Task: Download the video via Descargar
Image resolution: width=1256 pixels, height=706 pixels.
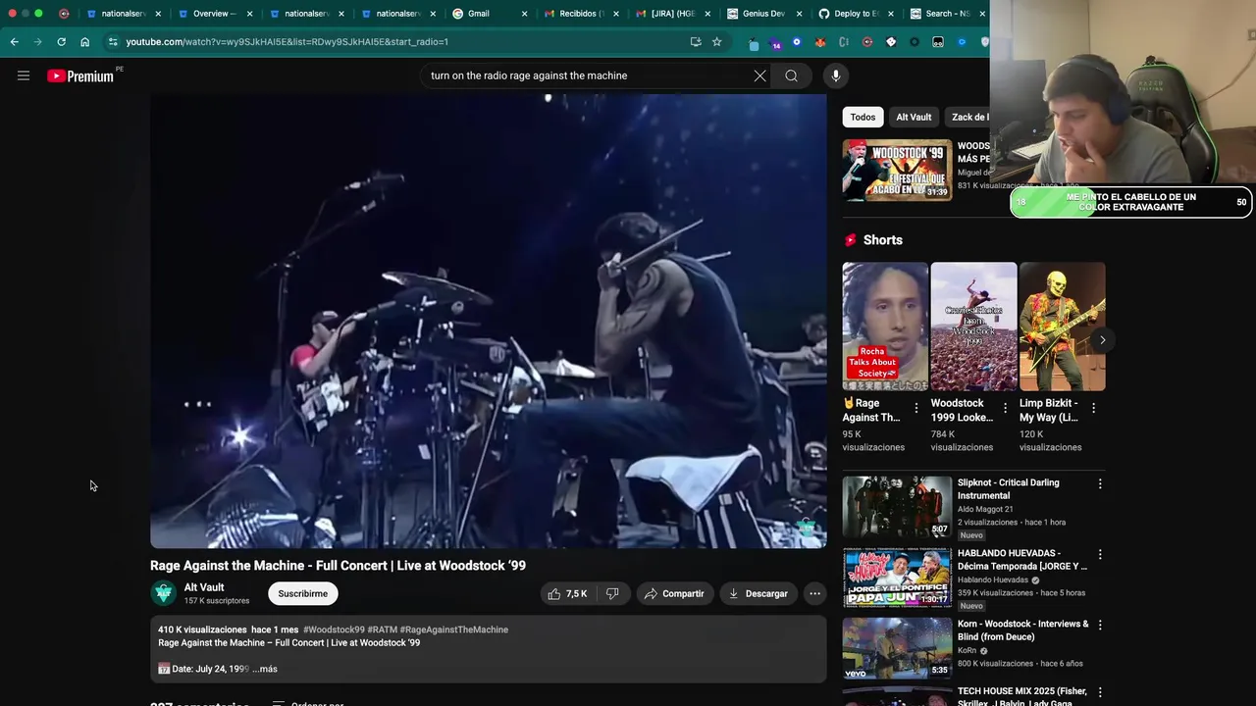Action: pyautogui.click(x=758, y=593)
